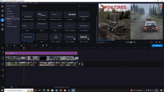This screenshot has width=164, height=92.
Task: Open the Reprodução menu
Action: (15, 3)
